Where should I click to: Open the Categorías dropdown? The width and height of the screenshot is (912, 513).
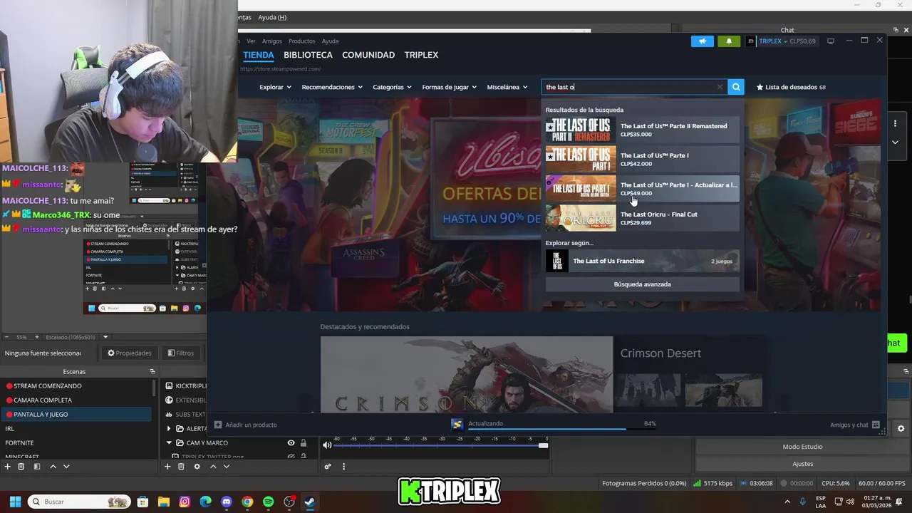coord(392,87)
